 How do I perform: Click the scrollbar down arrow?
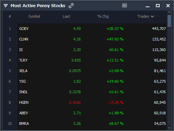[x=169, y=128]
